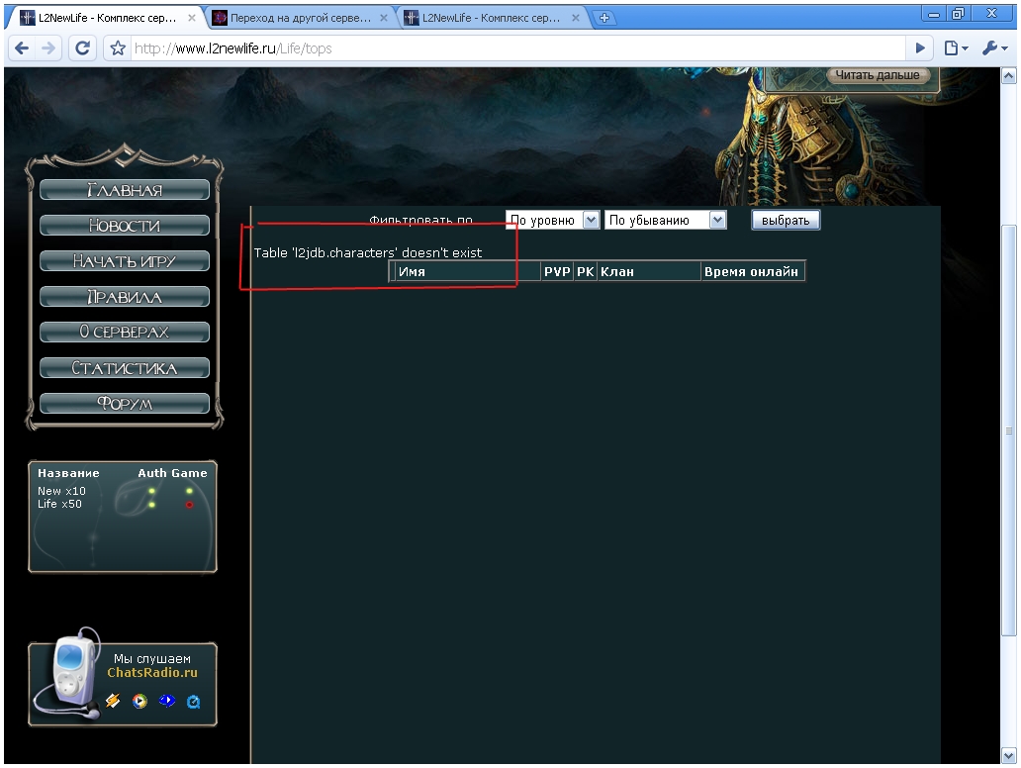Image resolution: width=1021 pixels, height=768 pixels.
Task: Go back using the browser back arrow
Action: (22, 48)
